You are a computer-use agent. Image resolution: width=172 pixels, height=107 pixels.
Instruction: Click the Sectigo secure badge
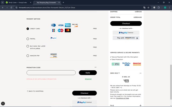coord(116,64)
